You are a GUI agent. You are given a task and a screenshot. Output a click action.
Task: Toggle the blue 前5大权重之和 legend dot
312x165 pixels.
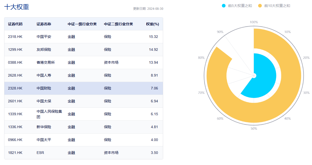pos(224,6)
